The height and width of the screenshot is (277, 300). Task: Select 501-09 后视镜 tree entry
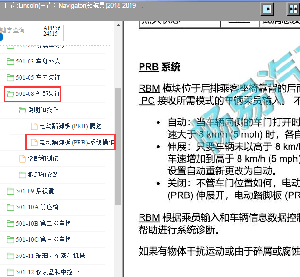click(35, 191)
